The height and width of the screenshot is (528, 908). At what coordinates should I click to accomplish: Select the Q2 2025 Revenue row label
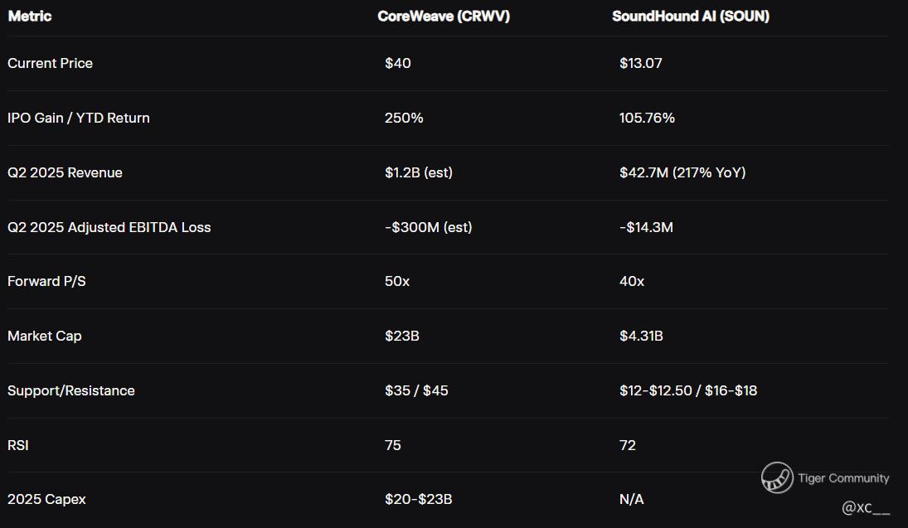[x=65, y=172]
